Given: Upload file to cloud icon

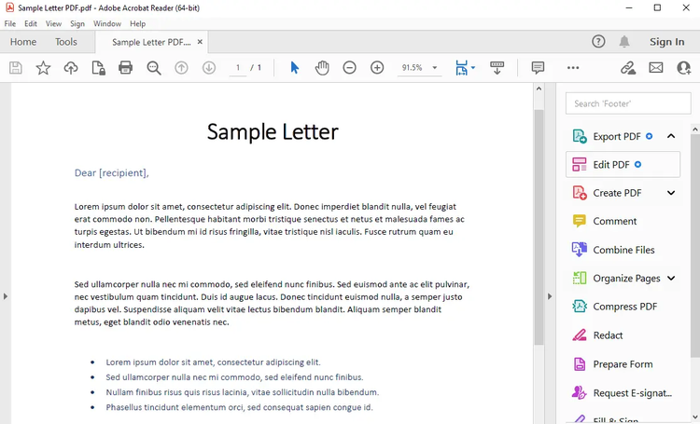Looking at the screenshot, I should coord(71,68).
